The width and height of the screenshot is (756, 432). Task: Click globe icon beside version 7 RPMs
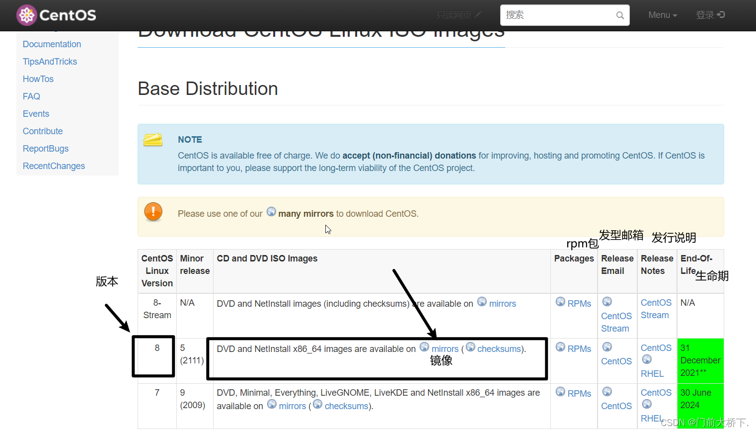point(560,391)
